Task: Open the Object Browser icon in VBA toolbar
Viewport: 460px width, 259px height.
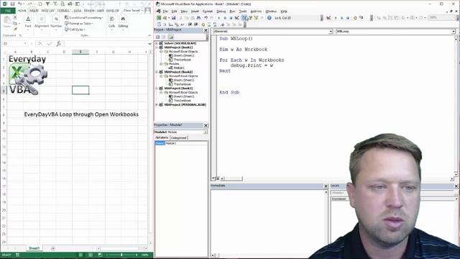Action: click(256, 18)
